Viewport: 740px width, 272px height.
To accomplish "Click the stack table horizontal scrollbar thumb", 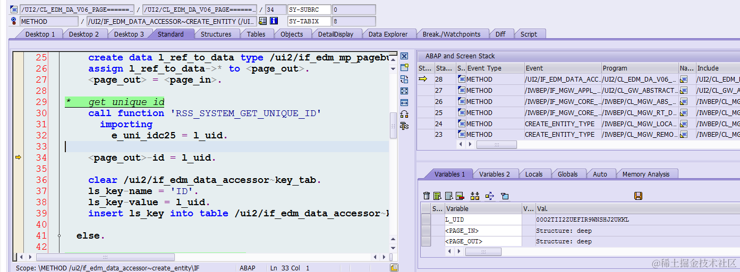I will [x=496, y=144].
